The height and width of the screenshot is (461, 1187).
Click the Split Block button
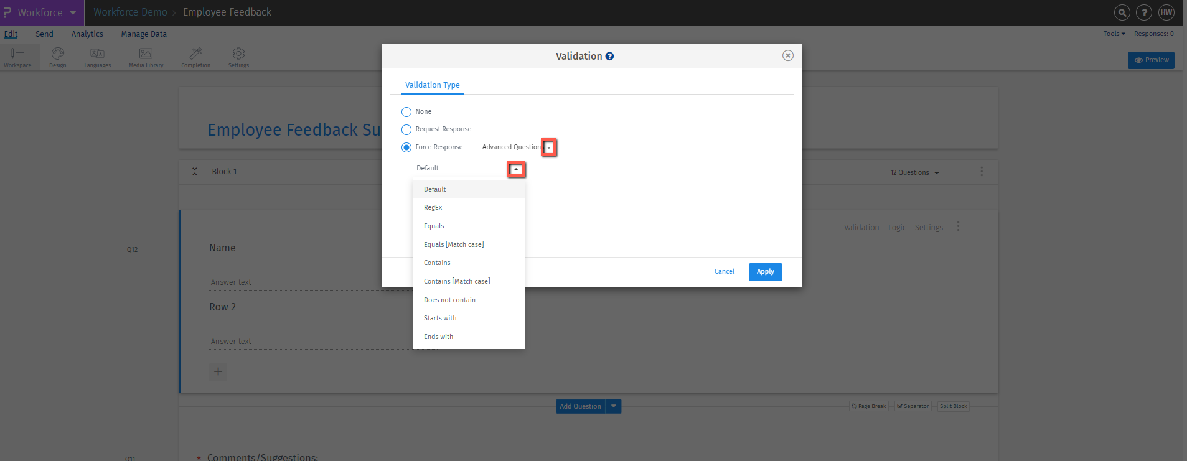(x=954, y=406)
